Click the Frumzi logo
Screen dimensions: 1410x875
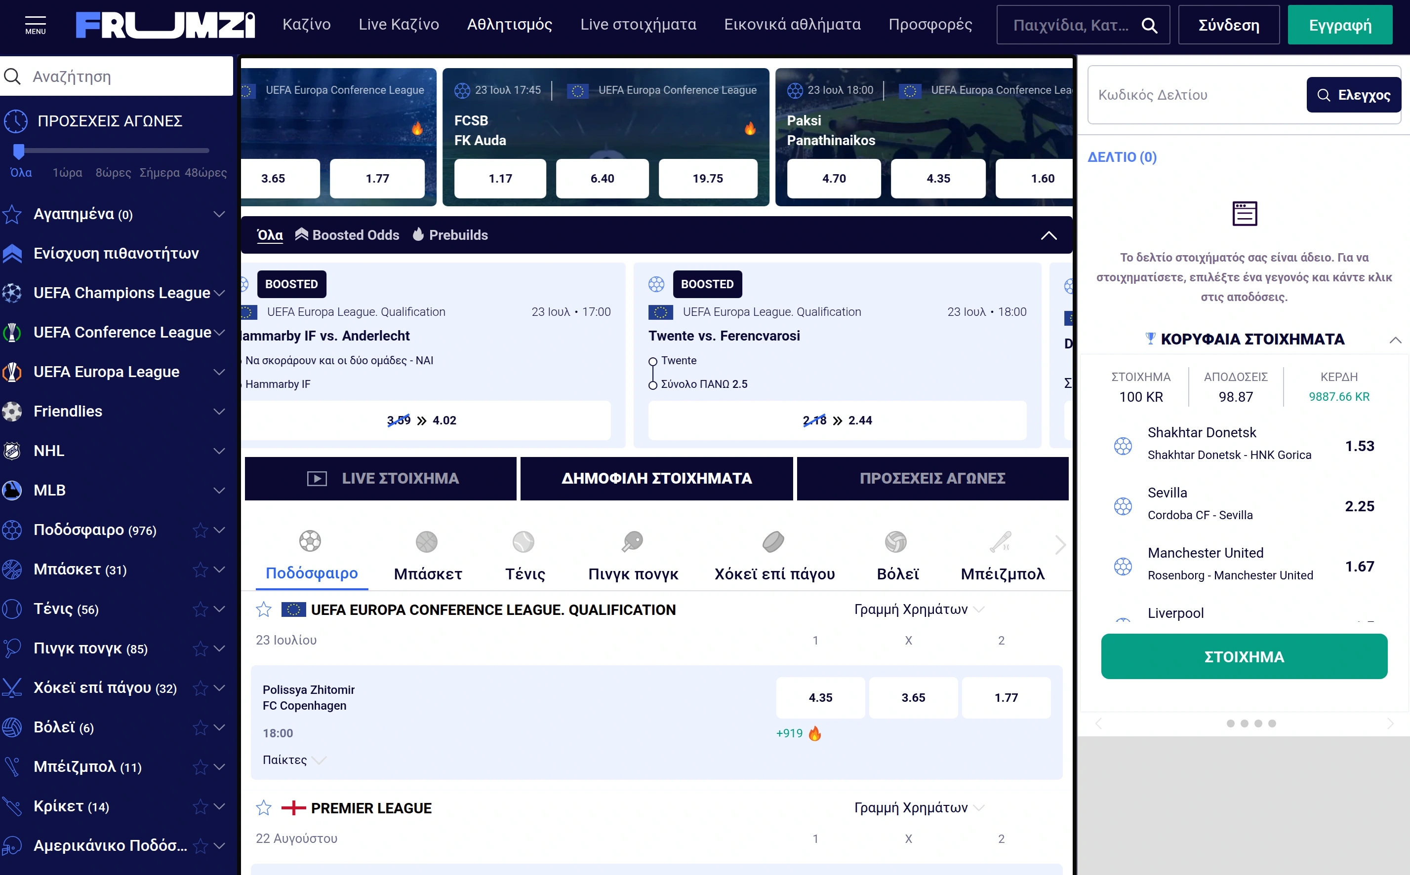coord(165,25)
